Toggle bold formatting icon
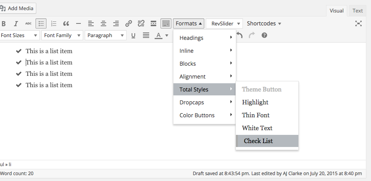371x181 pixels. point(4,24)
